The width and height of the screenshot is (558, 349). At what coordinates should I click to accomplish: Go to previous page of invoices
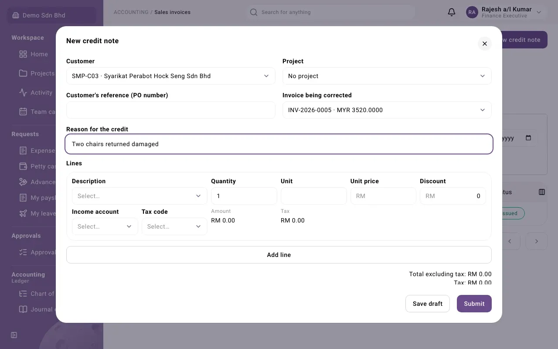[x=510, y=241]
